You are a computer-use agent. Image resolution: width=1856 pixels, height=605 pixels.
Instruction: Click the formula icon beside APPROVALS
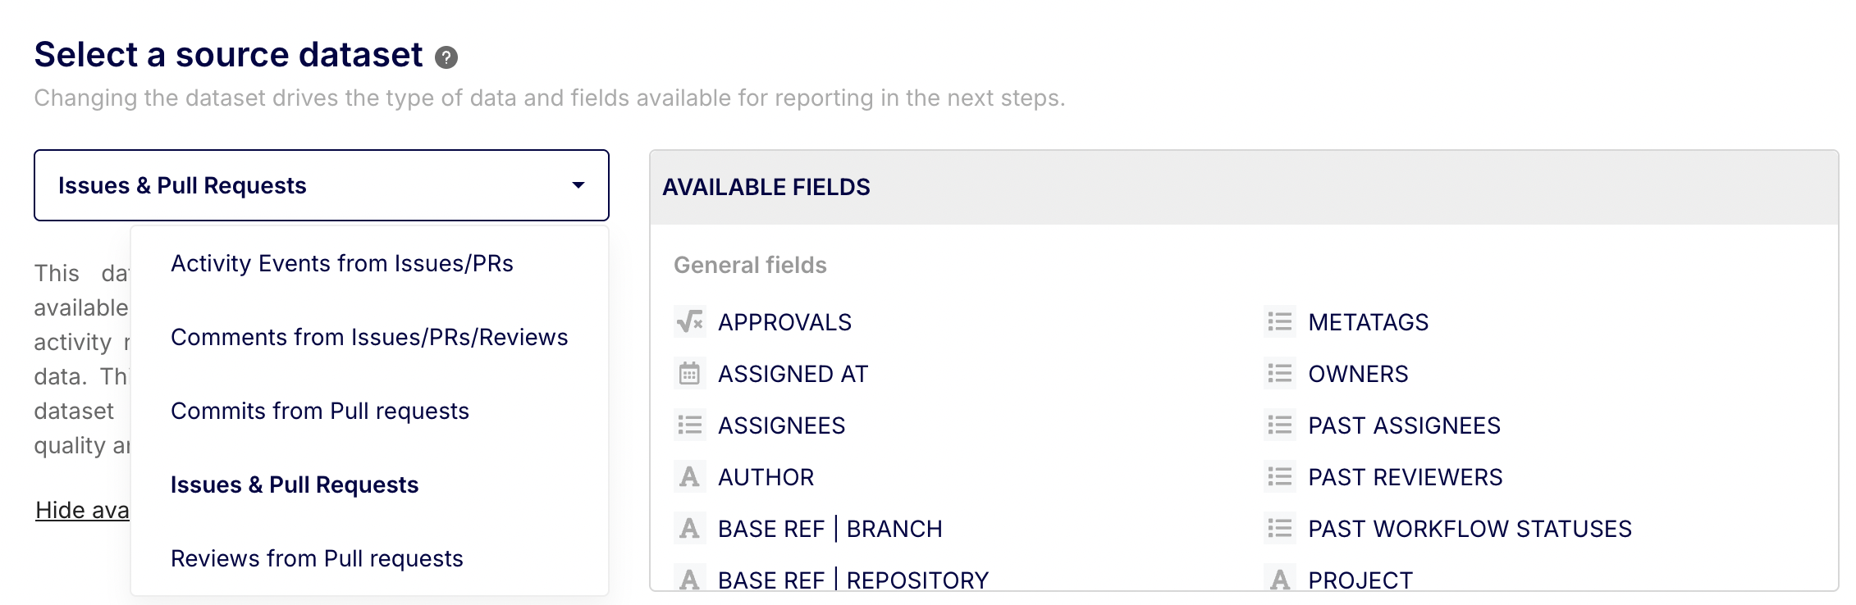click(689, 322)
